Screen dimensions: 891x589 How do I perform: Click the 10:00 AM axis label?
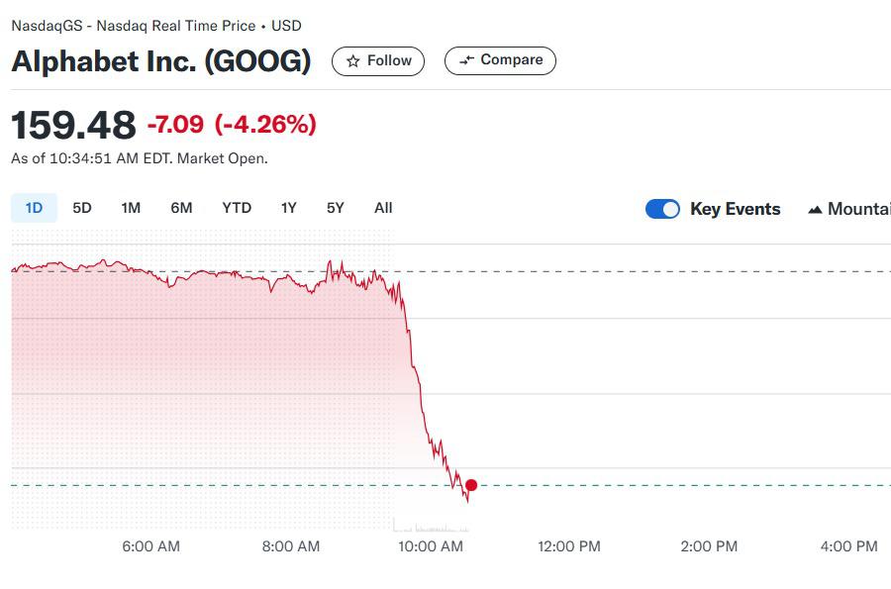tap(431, 546)
